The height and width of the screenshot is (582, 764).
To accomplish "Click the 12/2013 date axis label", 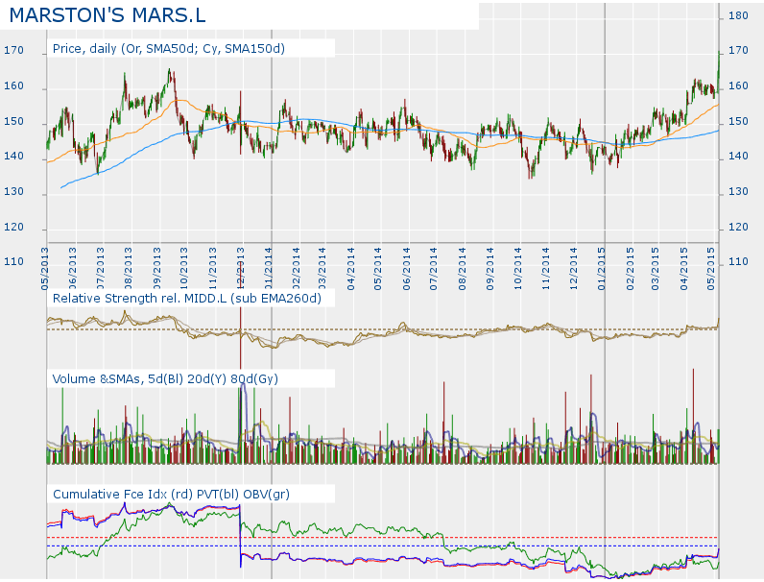I will (240, 269).
